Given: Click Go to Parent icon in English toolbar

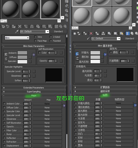Looking at the screenshot, I should click(x=61, y=26).
